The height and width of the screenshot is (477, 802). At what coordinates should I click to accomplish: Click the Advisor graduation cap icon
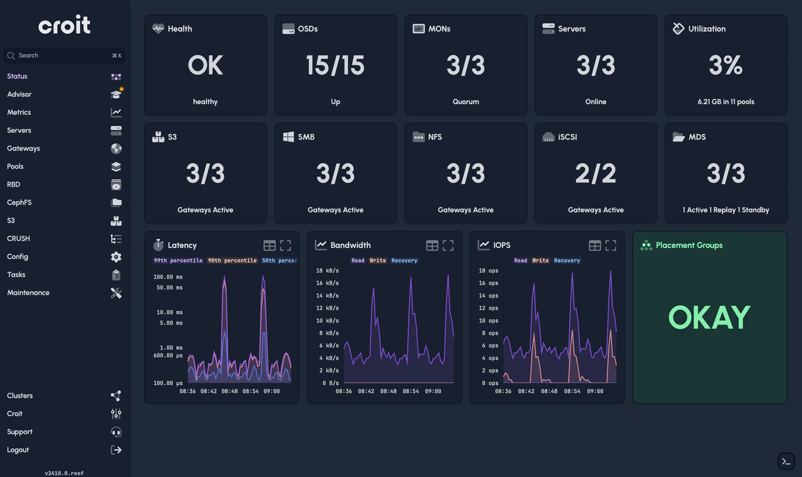116,95
